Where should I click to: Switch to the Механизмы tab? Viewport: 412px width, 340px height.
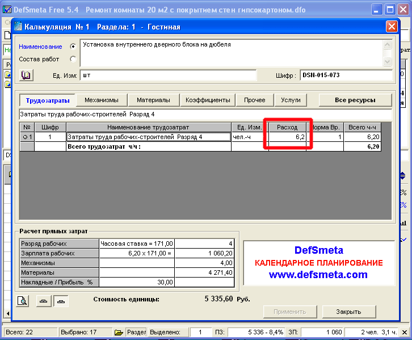click(102, 100)
